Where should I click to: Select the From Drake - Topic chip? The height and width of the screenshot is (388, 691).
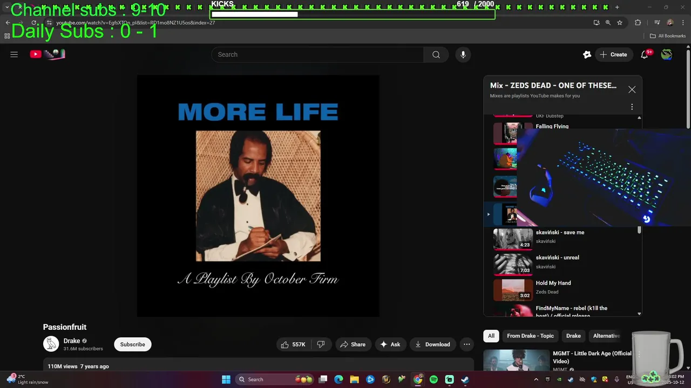tap(530, 336)
